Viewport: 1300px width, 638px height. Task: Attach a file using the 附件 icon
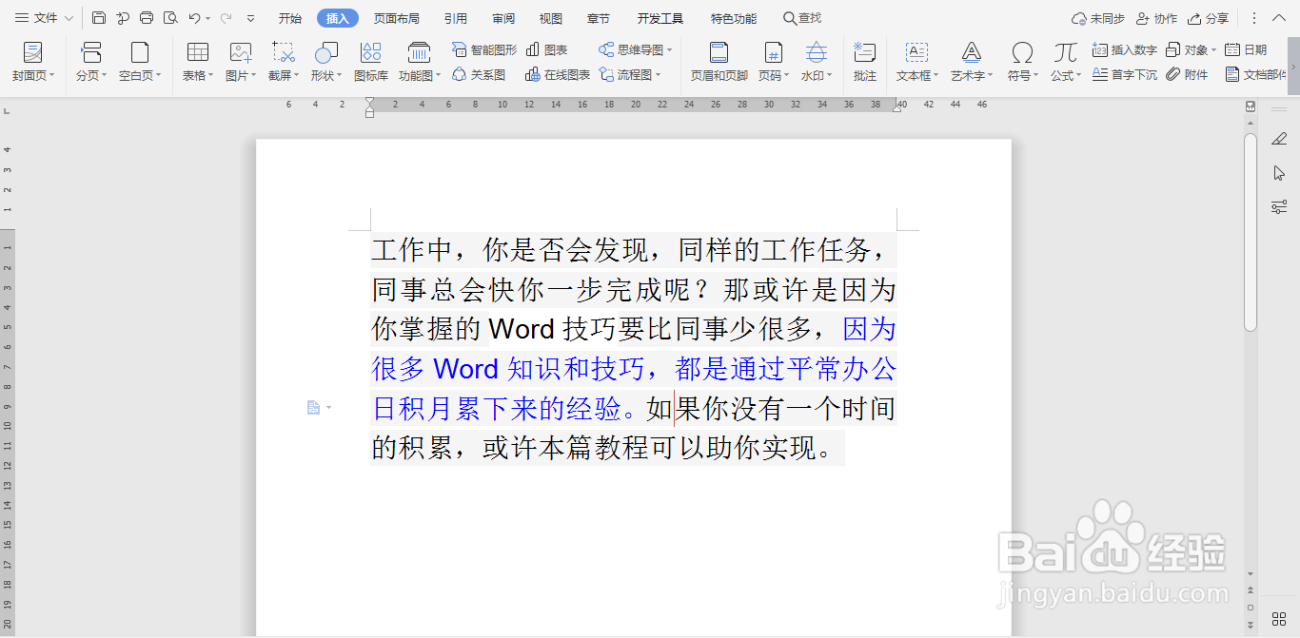(1188, 76)
